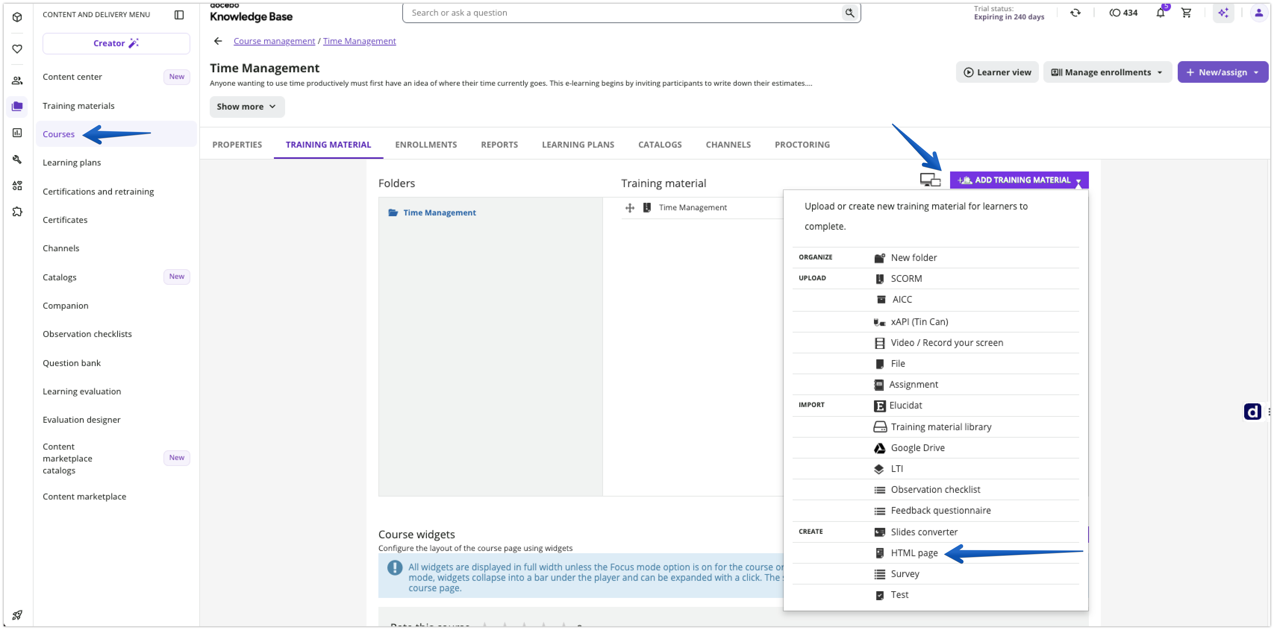Open the rocket icon in left rail
The width and height of the screenshot is (1274, 630).
17,615
